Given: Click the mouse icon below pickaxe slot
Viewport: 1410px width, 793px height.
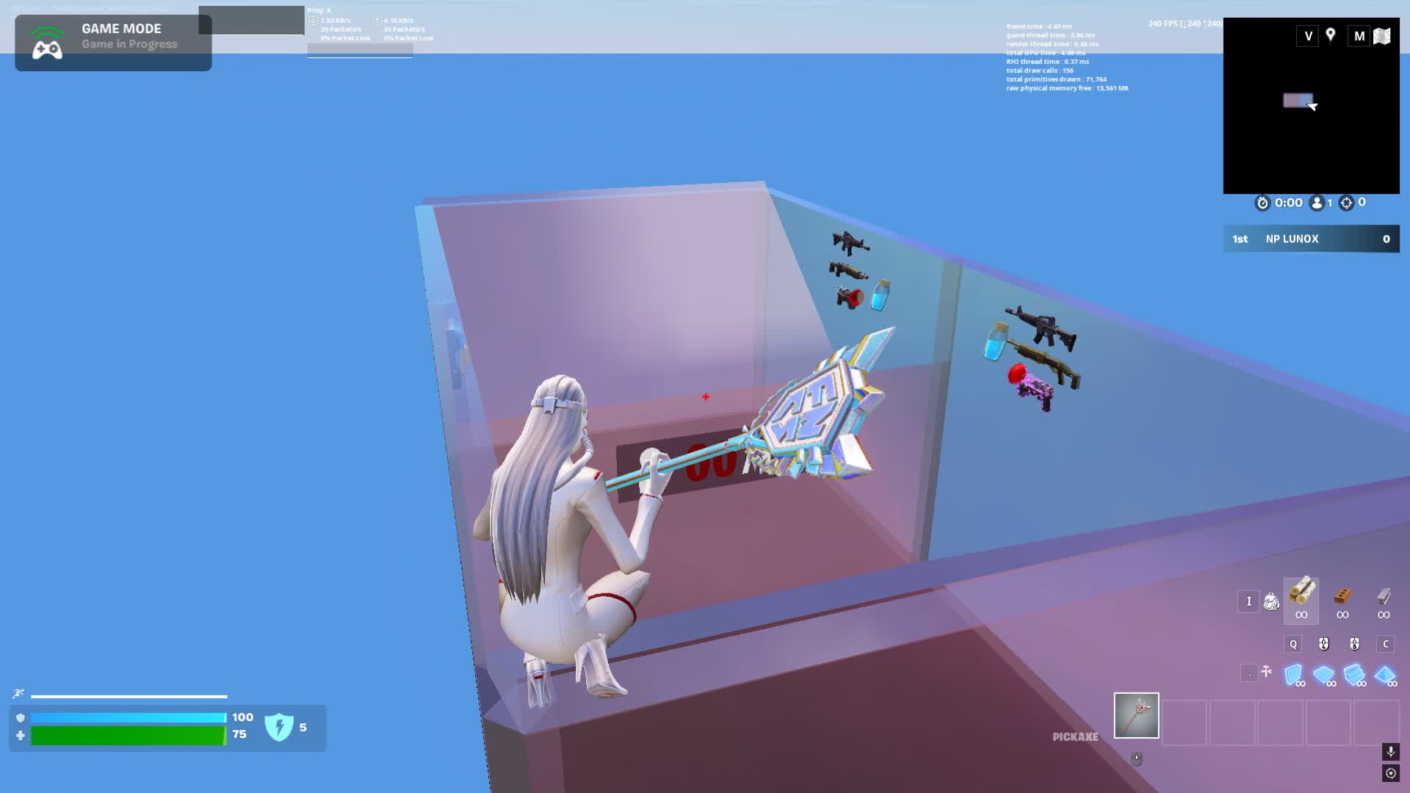Looking at the screenshot, I should coord(1137,758).
